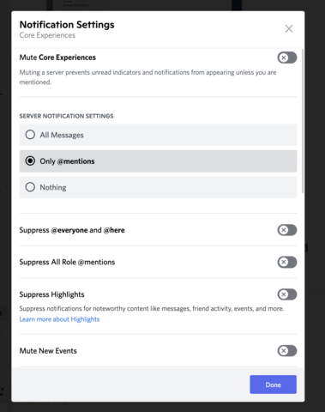Click the Suppress Highlights description text

pyautogui.click(x=152, y=309)
